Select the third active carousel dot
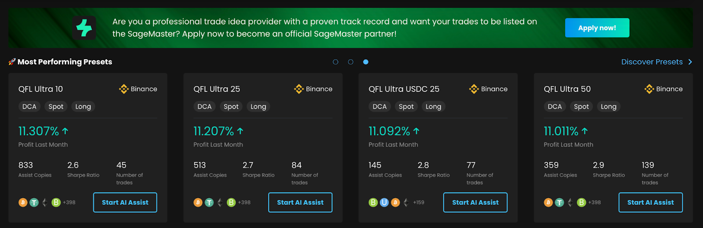The width and height of the screenshot is (703, 228). coord(366,62)
